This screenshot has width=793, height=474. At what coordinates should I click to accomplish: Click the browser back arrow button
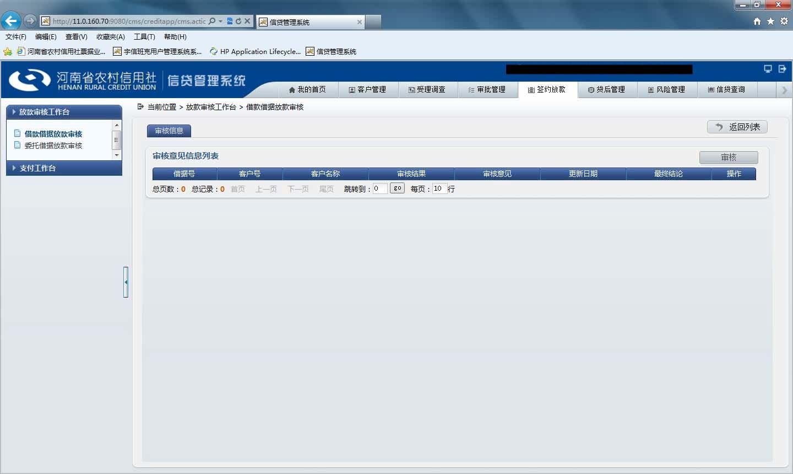10,21
